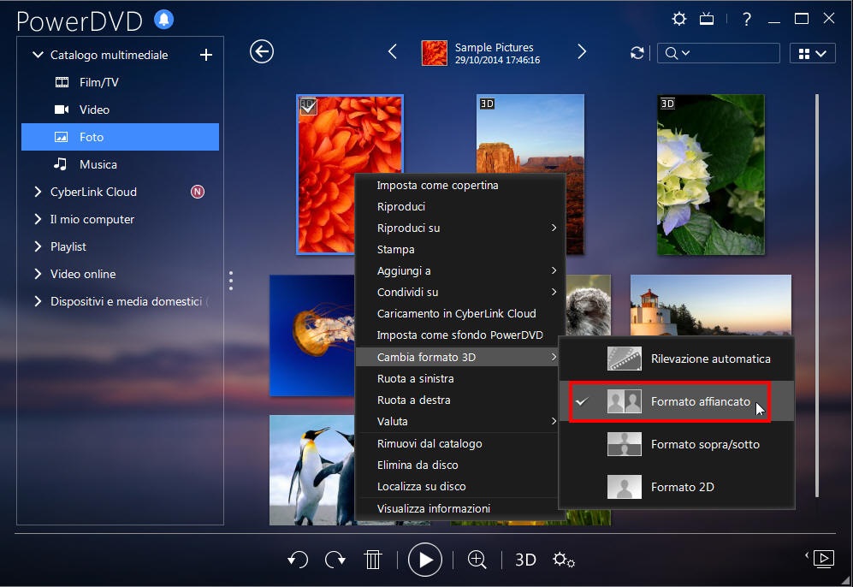Go to previous folder with left chevron

392,51
